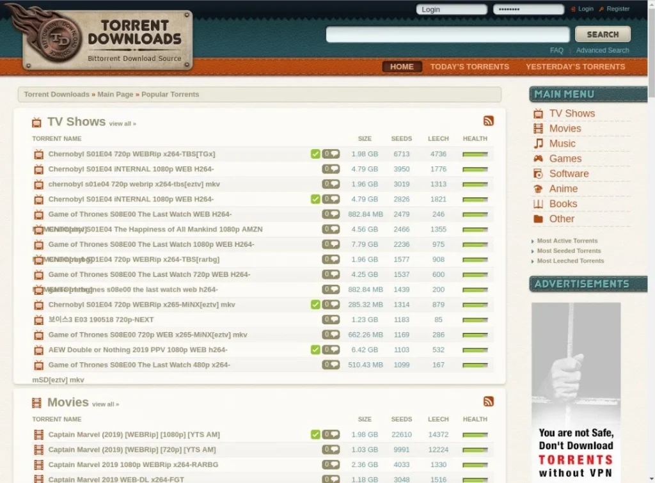This screenshot has height=483, width=655.
Task: Click 'Main Page' in the breadcrumb
Action: [115, 95]
